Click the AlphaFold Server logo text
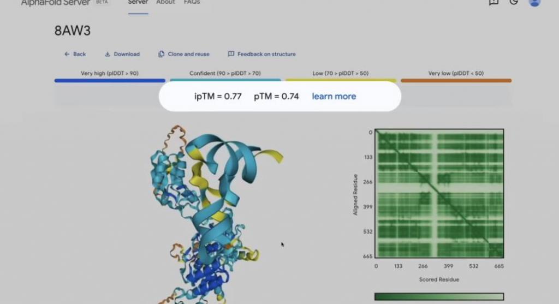Image resolution: width=559 pixels, height=304 pixels. [x=56, y=3]
